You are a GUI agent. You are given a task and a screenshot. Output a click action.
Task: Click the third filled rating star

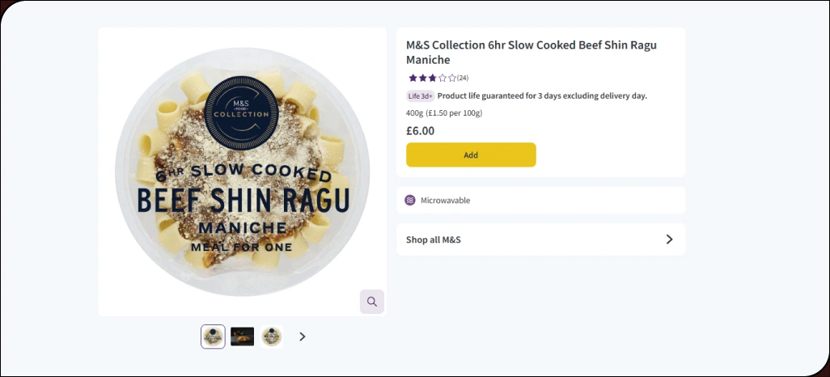pyautogui.click(x=432, y=78)
